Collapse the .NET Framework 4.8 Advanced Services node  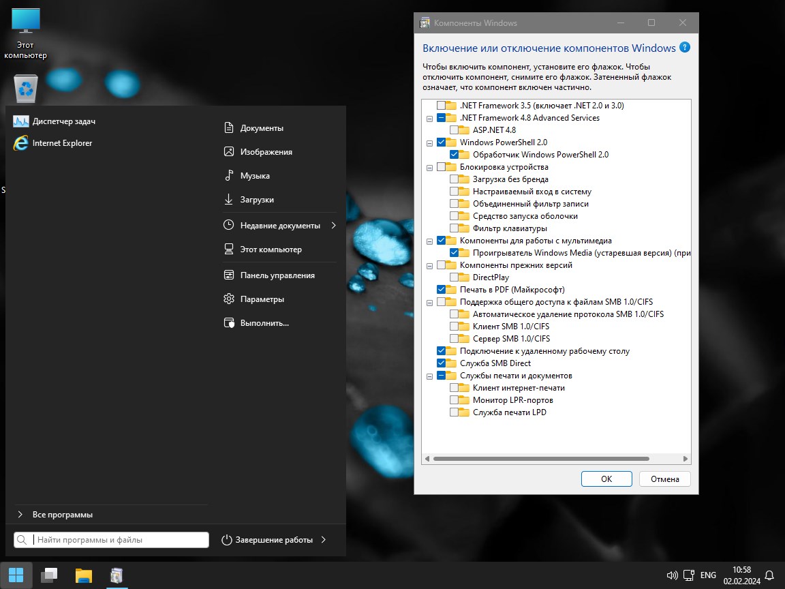tap(429, 119)
